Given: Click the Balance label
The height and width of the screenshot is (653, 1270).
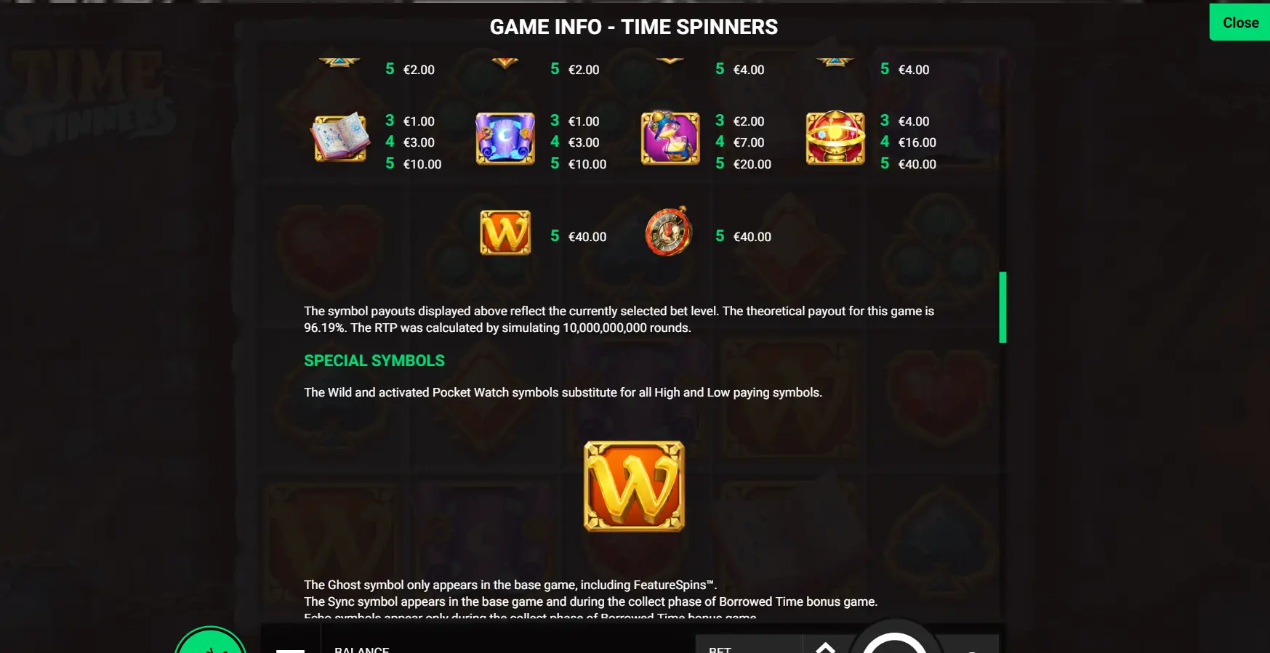Looking at the screenshot, I should tap(362, 649).
